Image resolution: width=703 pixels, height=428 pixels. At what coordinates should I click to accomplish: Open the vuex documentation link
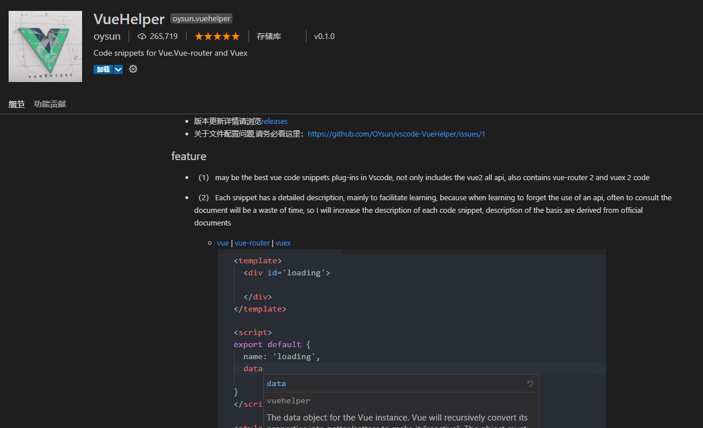click(x=283, y=243)
